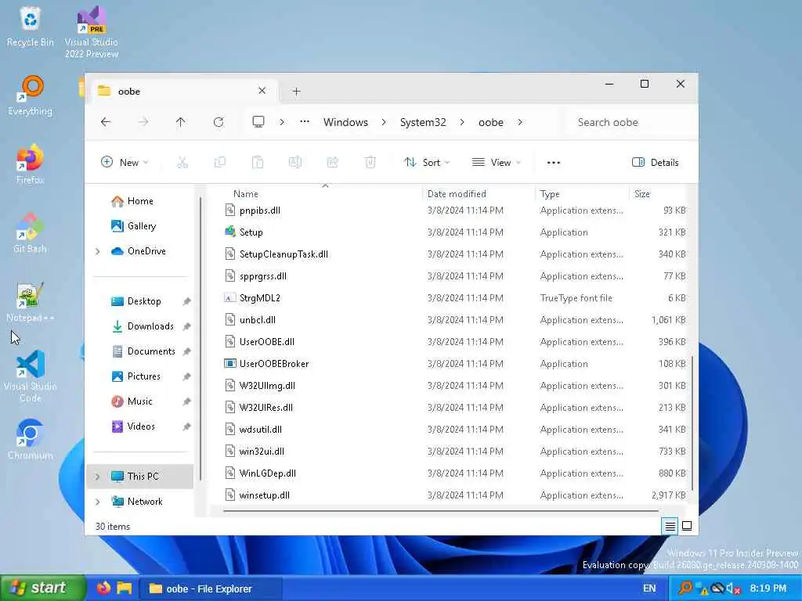Open Notepad++ desktop shortcut

pyautogui.click(x=31, y=303)
